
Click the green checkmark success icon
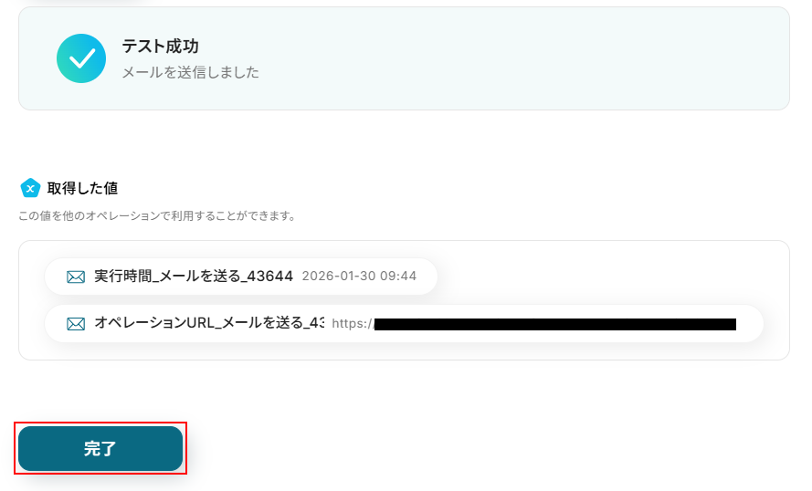[x=81, y=58]
